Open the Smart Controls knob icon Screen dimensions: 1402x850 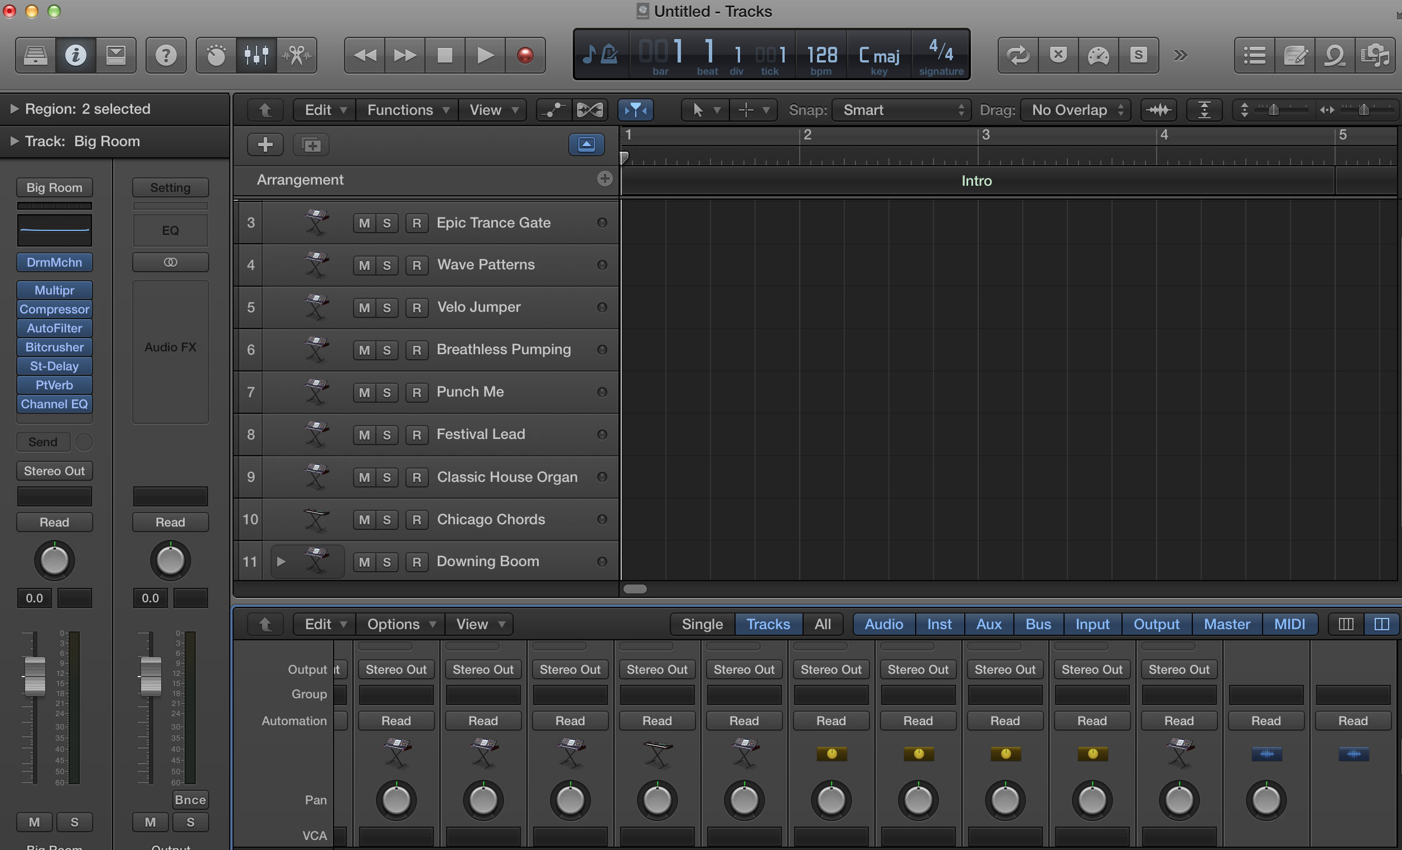(216, 55)
